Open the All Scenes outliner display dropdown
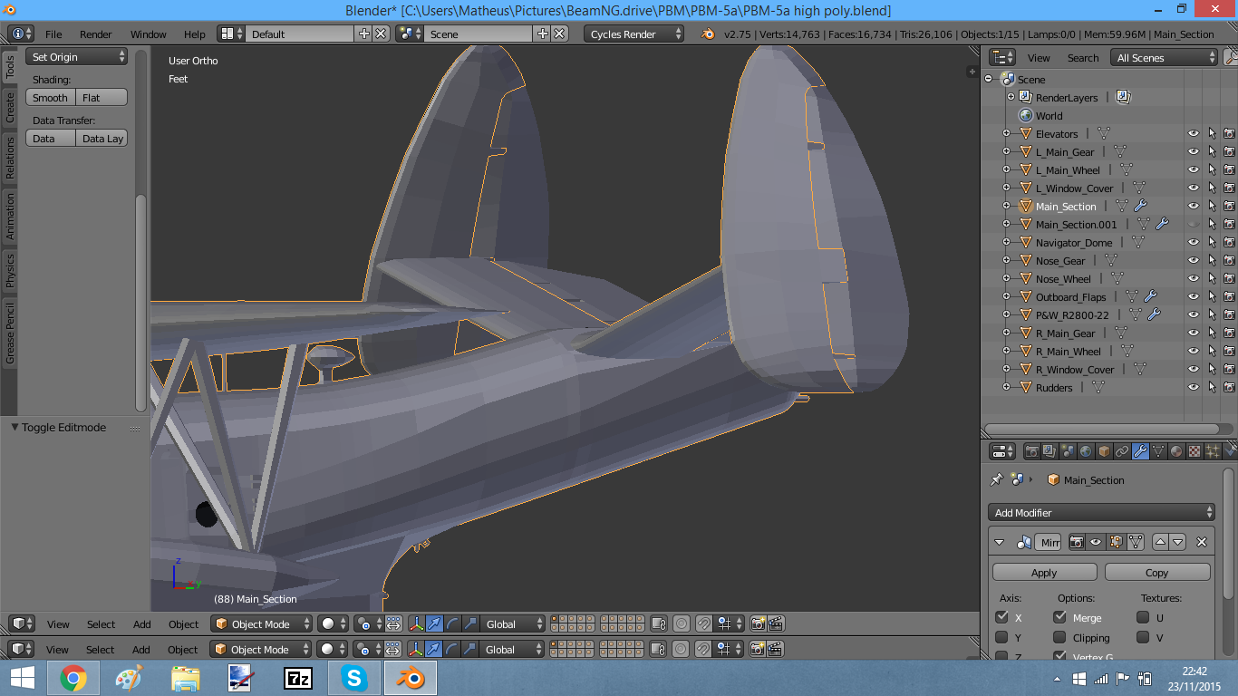The image size is (1238, 696). tap(1165, 57)
